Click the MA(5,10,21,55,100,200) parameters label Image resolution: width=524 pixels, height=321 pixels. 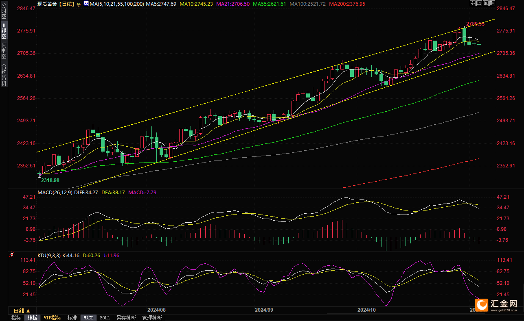[x=117, y=4]
